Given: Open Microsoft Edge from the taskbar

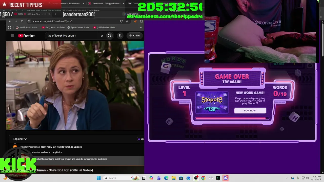Looking at the screenshot, I should click(166, 178).
